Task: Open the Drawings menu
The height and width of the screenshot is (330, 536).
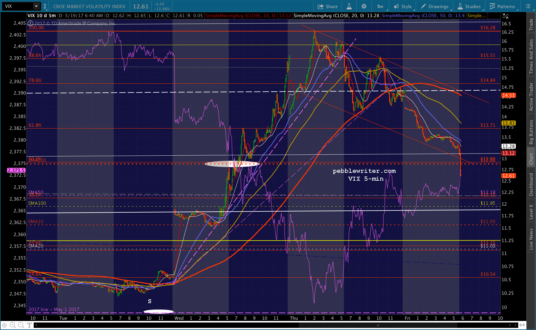Action: coord(435,6)
